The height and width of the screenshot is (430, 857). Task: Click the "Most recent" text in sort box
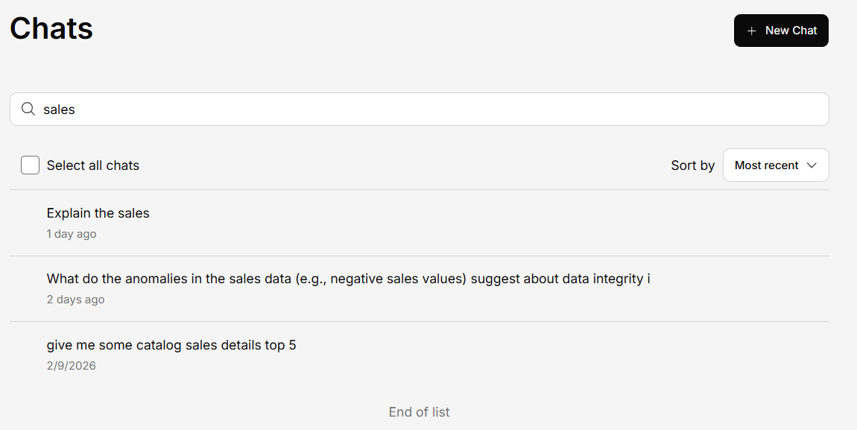point(766,165)
